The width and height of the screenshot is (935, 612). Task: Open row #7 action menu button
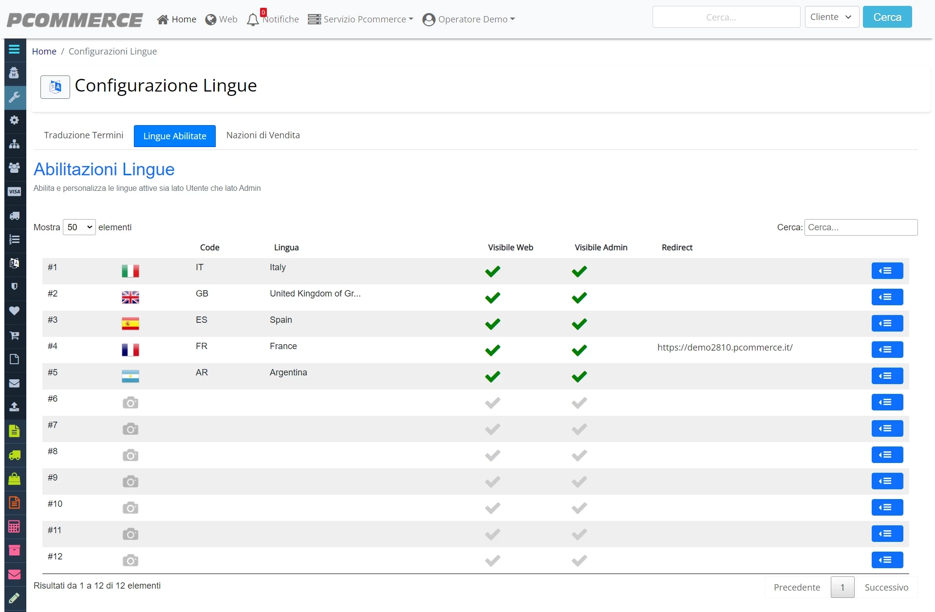(x=887, y=428)
